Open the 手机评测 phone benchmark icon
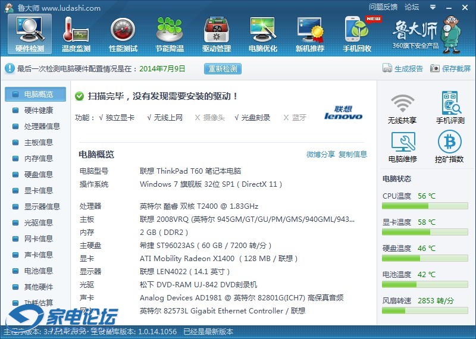 click(450, 108)
